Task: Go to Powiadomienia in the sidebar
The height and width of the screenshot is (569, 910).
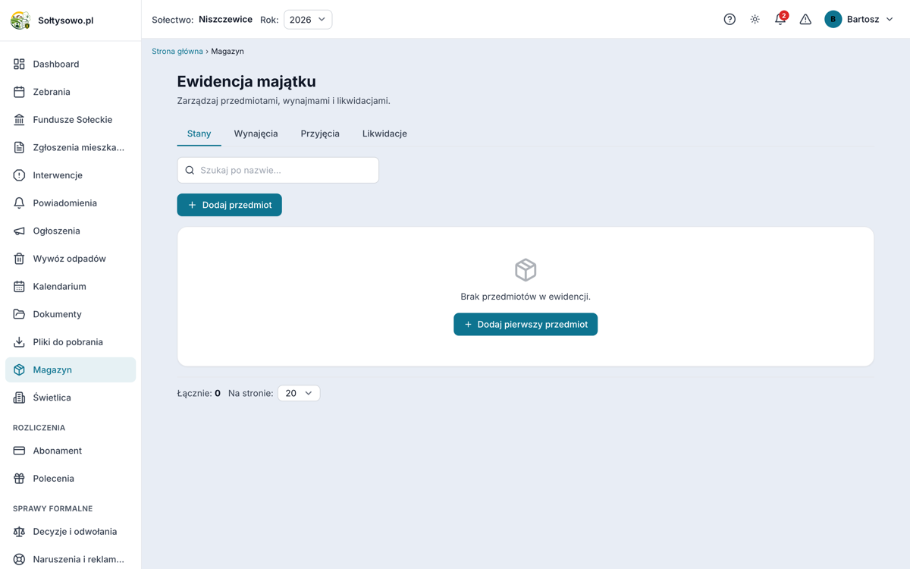Action: click(71, 203)
